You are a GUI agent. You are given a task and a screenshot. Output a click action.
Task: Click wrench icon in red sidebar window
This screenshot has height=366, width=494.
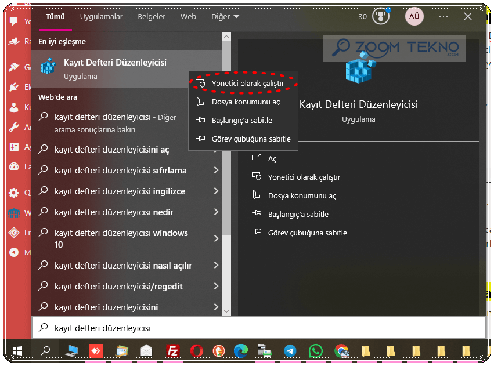pos(13,127)
